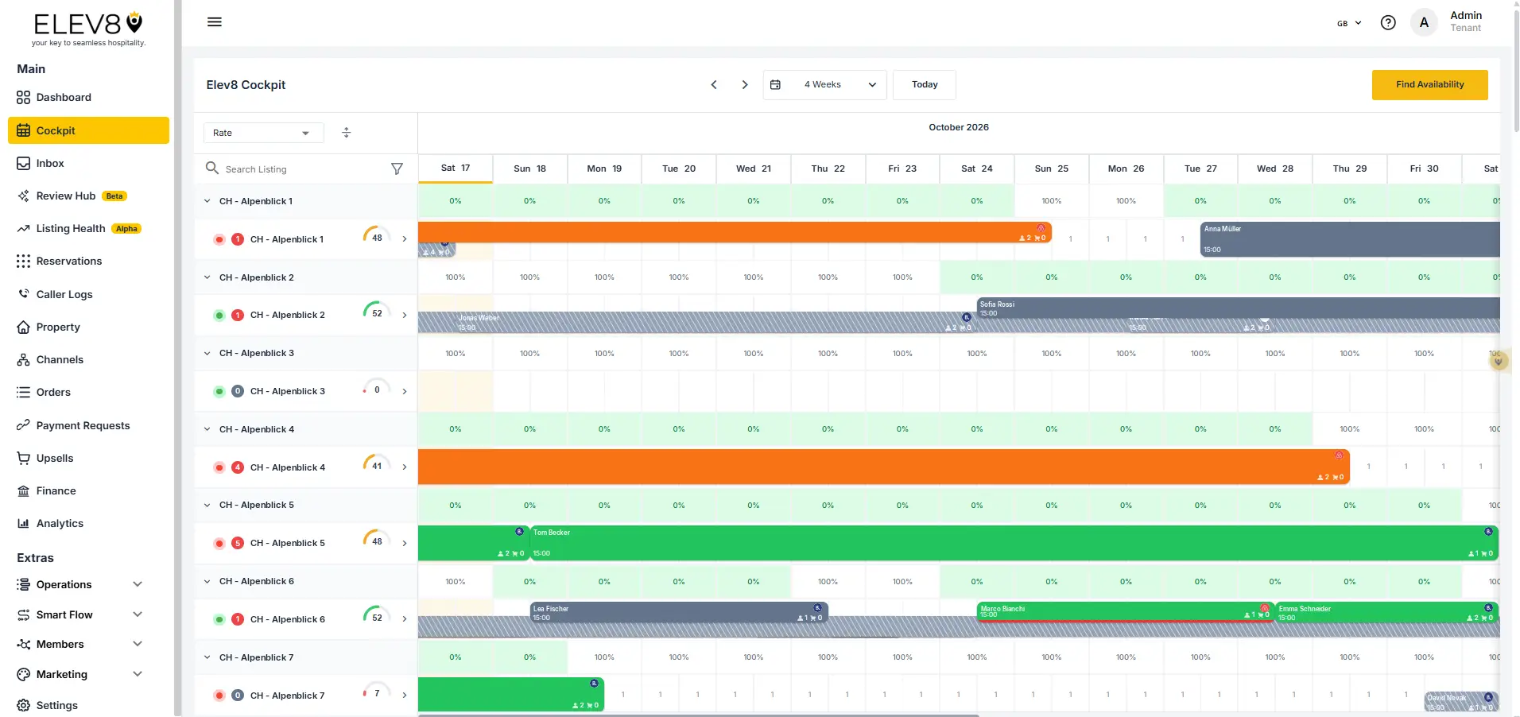Open Inbox in sidebar
Screen dimensions: 1520x717
pos(88,163)
